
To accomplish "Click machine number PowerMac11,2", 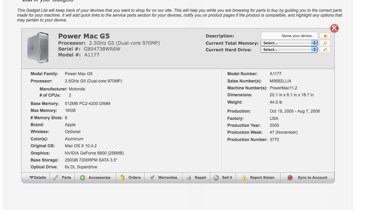I will point(283,88).
